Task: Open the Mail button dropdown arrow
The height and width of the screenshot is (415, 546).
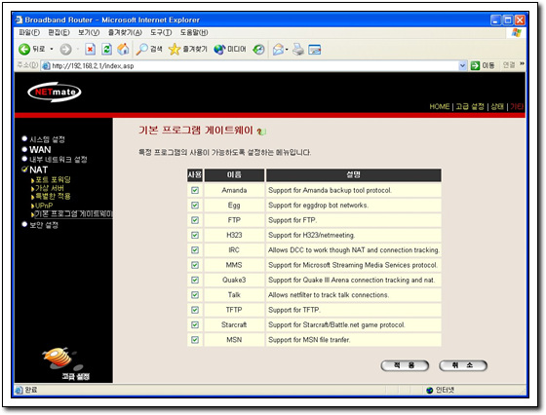Action: click(287, 50)
